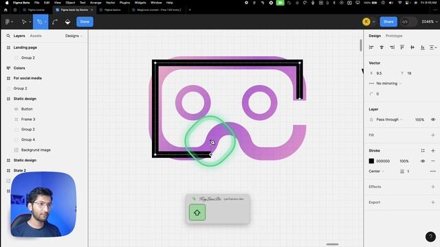This screenshot has height=247, width=440.
Task: Click the user avatar K
Action: 366,21
